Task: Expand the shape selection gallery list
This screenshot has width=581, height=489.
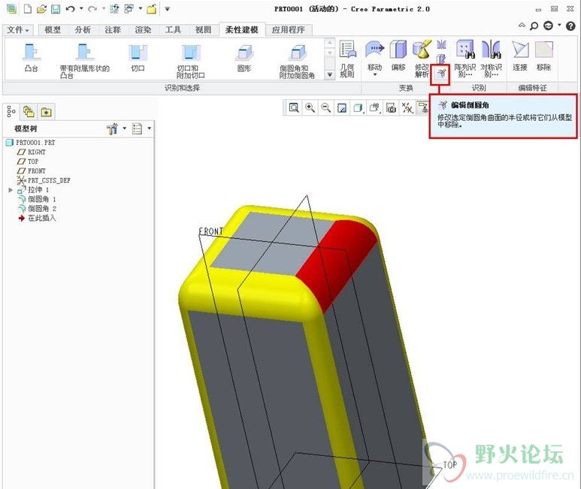Action: click(329, 75)
